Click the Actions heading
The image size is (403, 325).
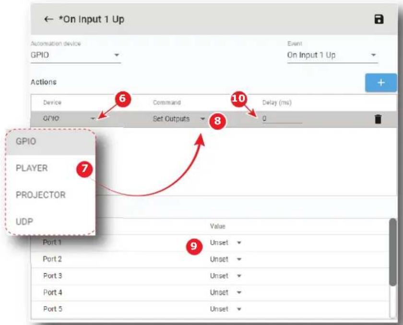[44, 82]
